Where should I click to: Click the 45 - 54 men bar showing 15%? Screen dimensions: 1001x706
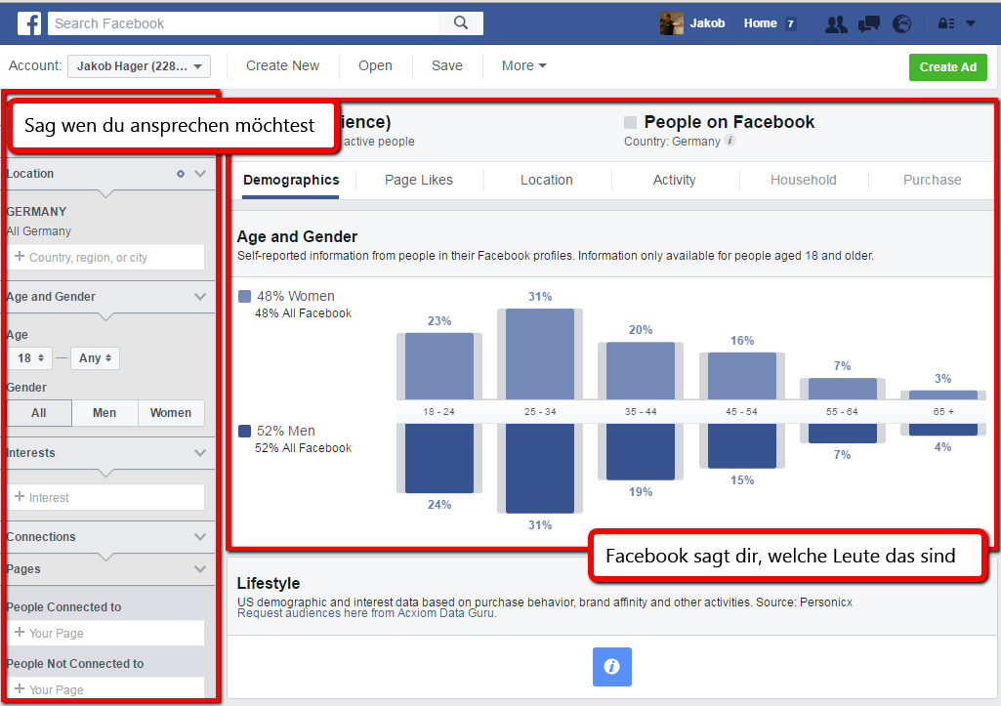point(742,445)
